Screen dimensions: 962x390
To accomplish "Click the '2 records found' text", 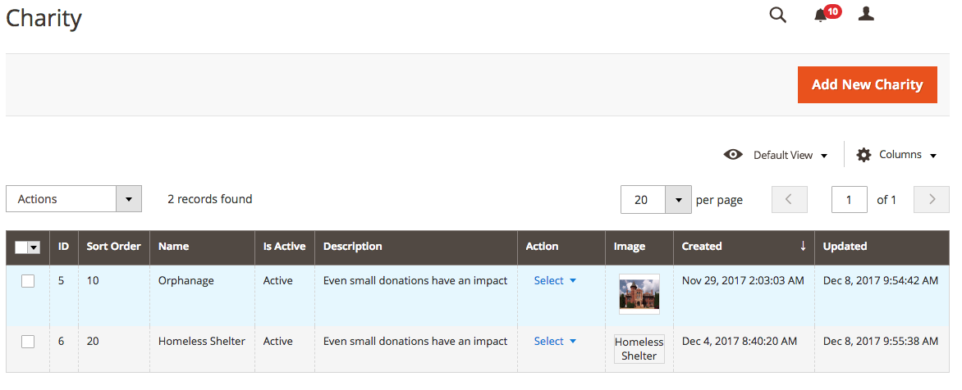I will (x=210, y=199).
